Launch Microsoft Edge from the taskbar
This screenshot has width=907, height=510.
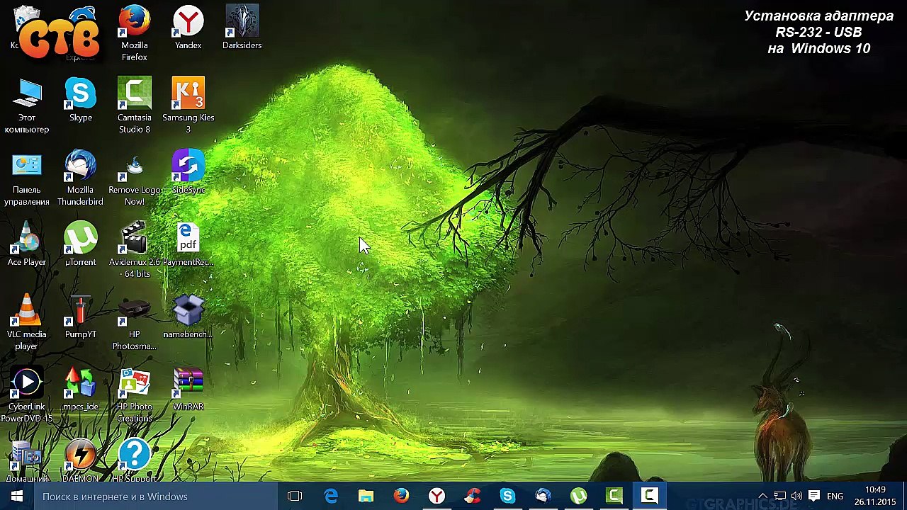330,497
